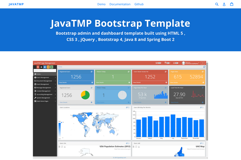Refresh the Users Locations map panel
The image size is (241, 160).
click(127, 107)
